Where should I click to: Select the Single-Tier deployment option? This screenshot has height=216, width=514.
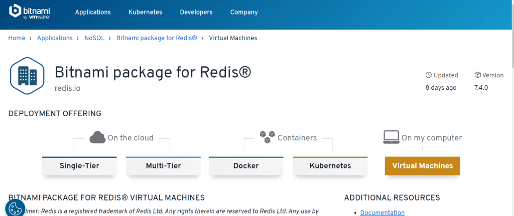pos(79,166)
